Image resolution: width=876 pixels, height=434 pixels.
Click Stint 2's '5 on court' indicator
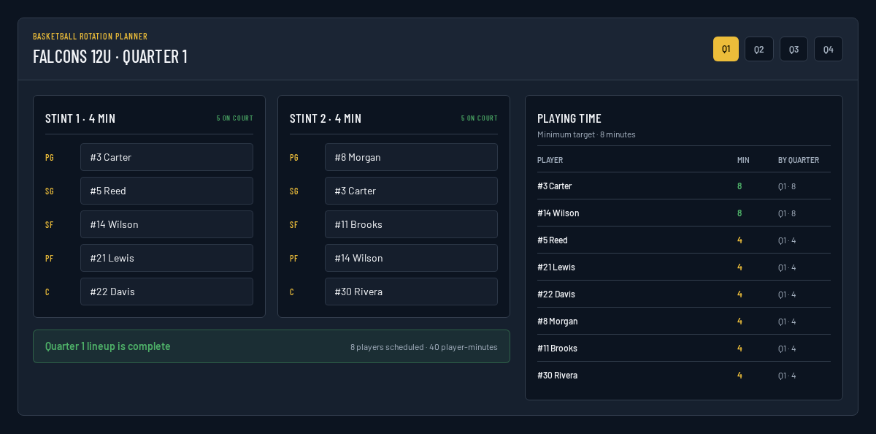click(480, 118)
